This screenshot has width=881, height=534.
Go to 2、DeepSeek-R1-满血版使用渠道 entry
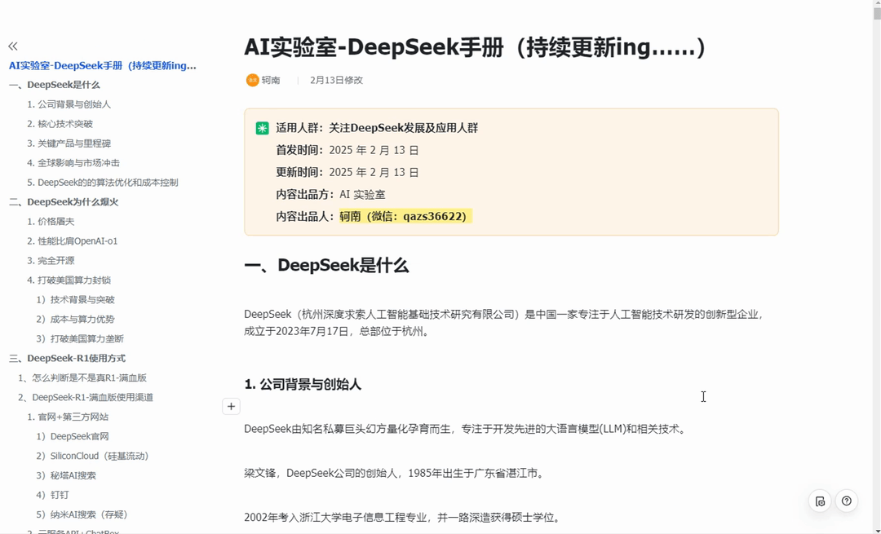click(86, 398)
